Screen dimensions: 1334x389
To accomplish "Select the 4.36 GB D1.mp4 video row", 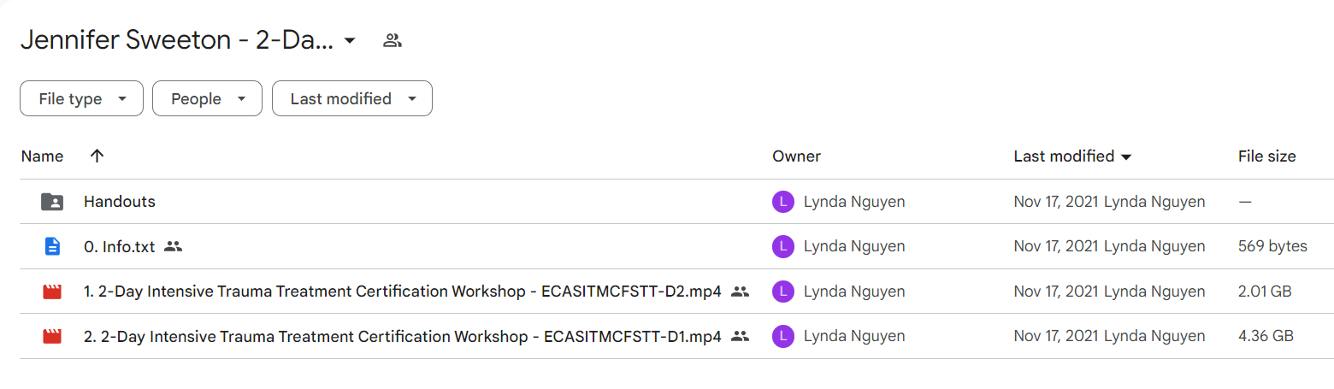I will coord(667,336).
